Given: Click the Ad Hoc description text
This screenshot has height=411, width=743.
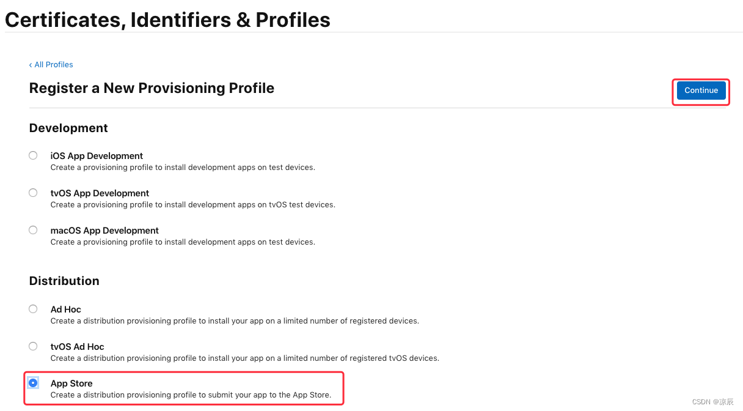Looking at the screenshot, I should (x=235, y=320).
